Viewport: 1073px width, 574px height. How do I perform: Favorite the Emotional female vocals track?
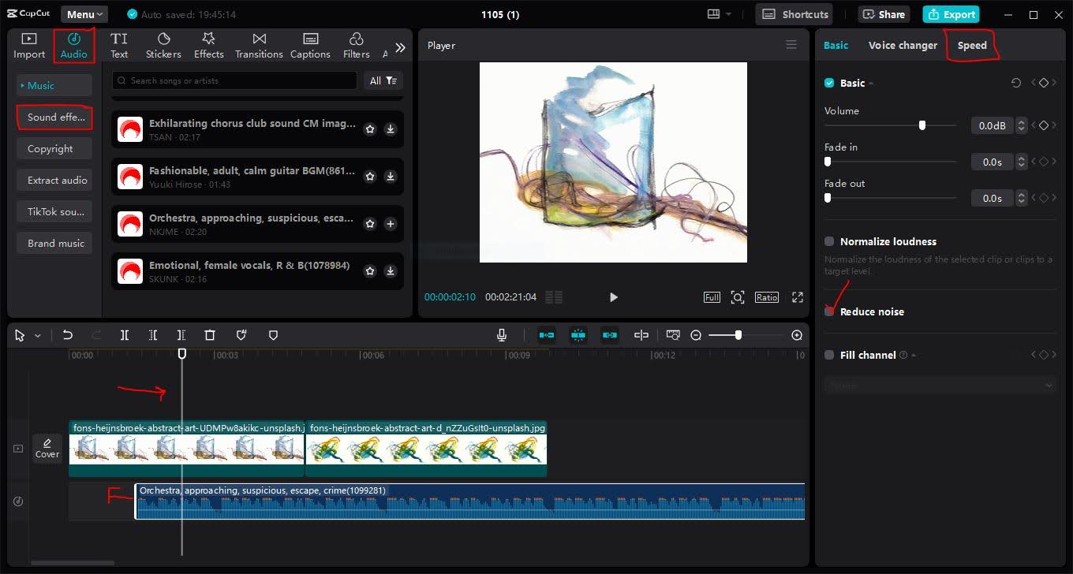pyautogui.click(x=370, y=271)
